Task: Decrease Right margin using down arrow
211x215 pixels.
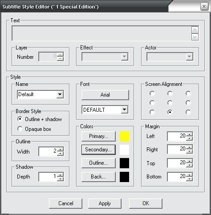Action: click(189, 151)
